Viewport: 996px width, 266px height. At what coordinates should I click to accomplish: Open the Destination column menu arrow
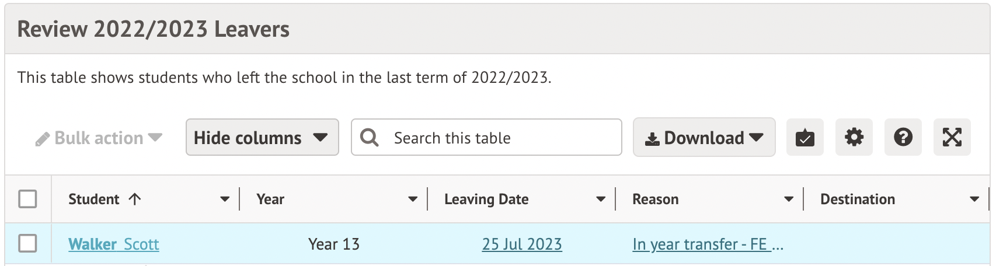(974, 199)
